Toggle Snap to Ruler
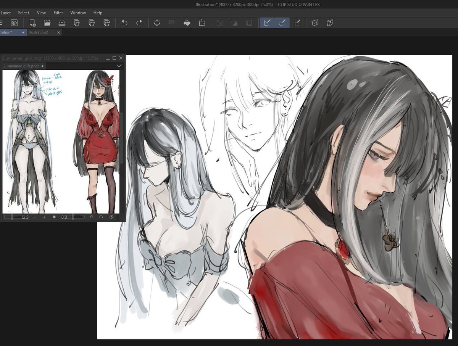Viewport: 458px width, 346px height. click(x=267, y=23)
